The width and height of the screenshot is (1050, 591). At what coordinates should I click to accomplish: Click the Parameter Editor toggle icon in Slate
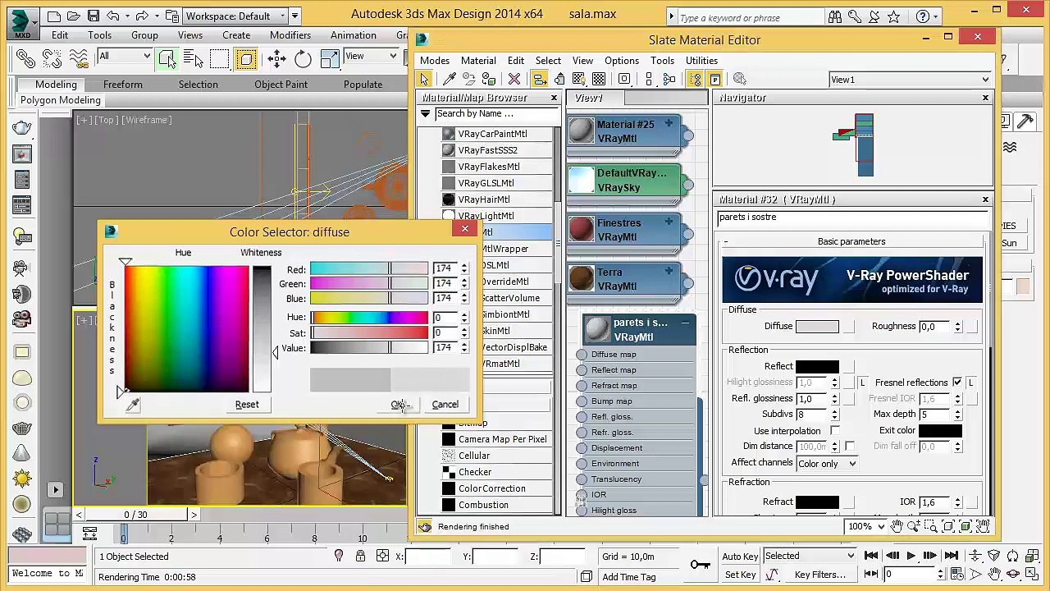click(715, 79)
